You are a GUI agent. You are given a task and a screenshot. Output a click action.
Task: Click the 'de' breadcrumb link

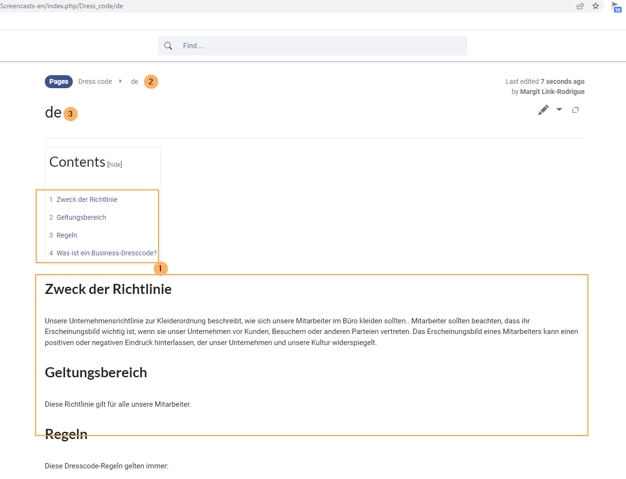[134, 81]
